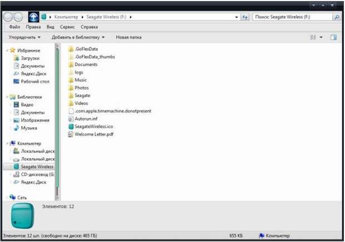345x242 pixels.
Task: Expand the Добавить в библиотеку dropdown
Action: click(x=78, y=37)
